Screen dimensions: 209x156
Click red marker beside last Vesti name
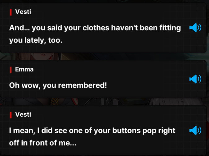[11, 115]
